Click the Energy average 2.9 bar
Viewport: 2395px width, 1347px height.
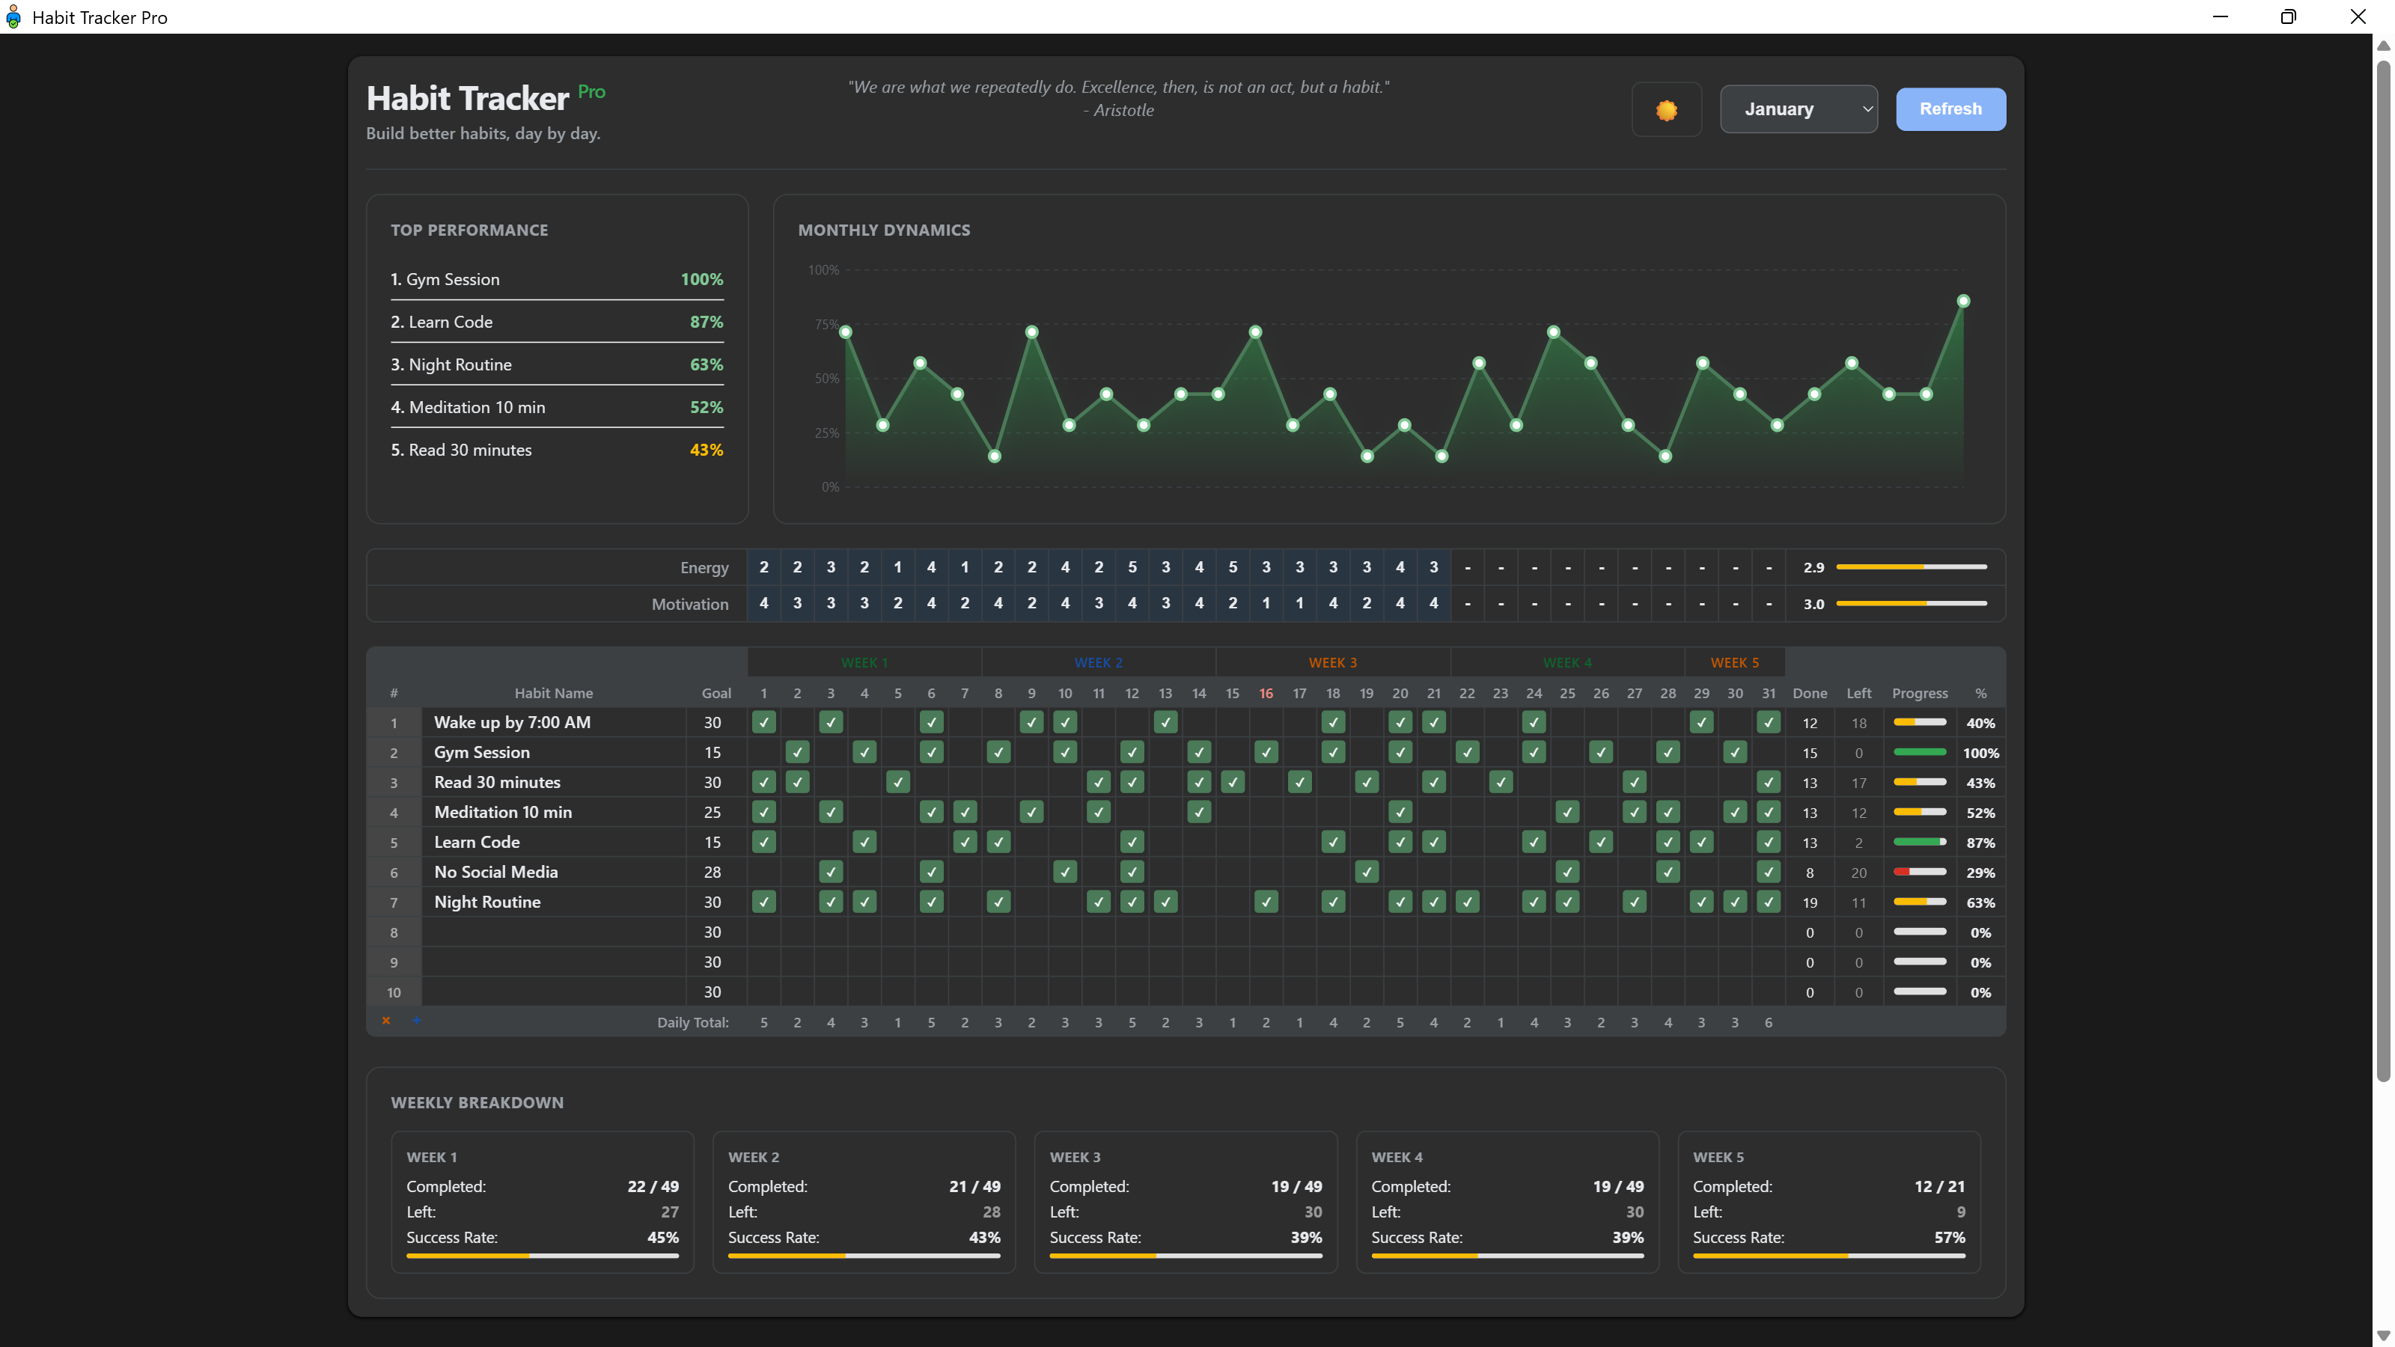1911,567
